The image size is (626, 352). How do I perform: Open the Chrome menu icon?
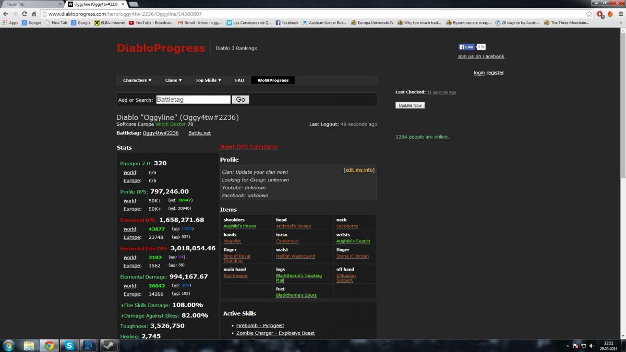tap(620, 14)
